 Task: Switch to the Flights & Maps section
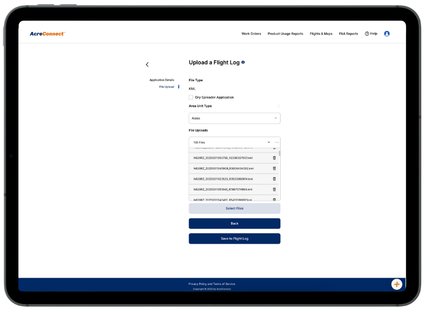click(321, 33)
